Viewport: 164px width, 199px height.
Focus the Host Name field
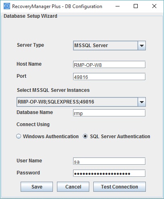pyautogui.click(x=109, y=64)
